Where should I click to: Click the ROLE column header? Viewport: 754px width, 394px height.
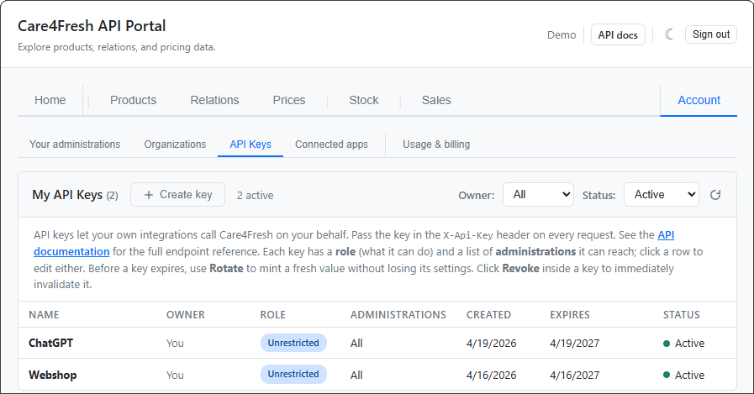(x=272, y=315)
